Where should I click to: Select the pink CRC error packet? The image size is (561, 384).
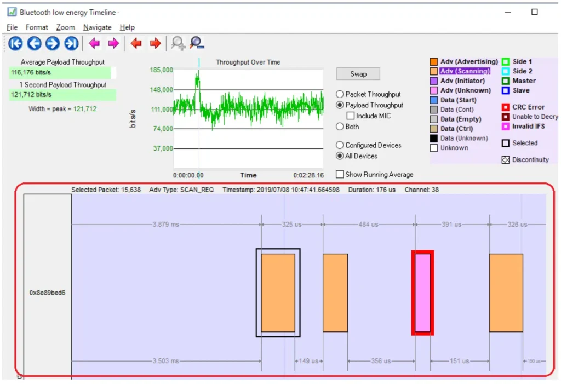422,293
